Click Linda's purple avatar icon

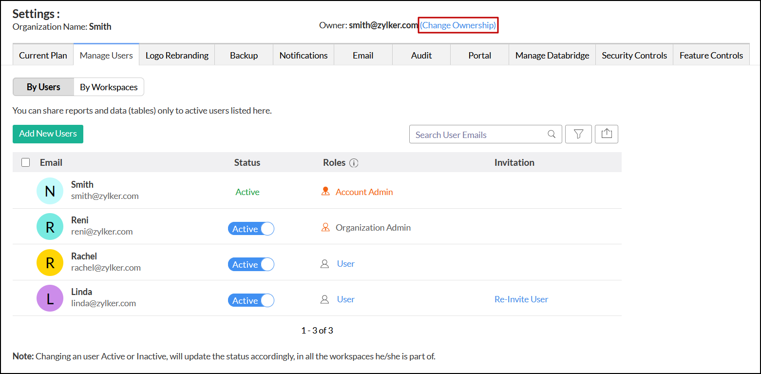(x=50, y=298)
